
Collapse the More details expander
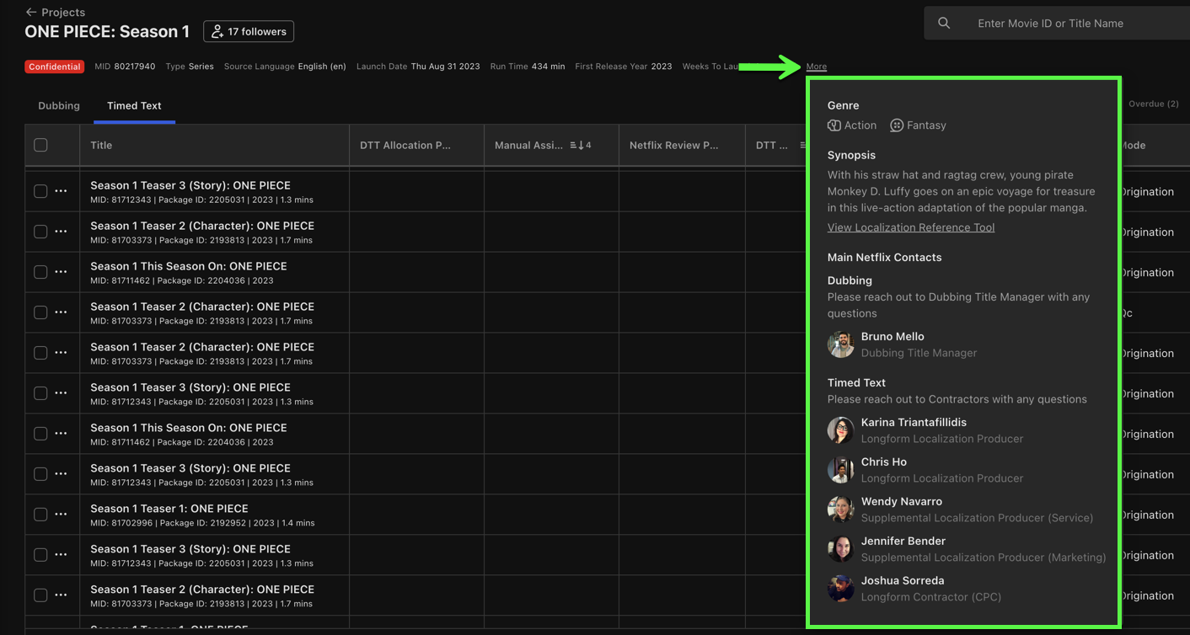(816, 67)
